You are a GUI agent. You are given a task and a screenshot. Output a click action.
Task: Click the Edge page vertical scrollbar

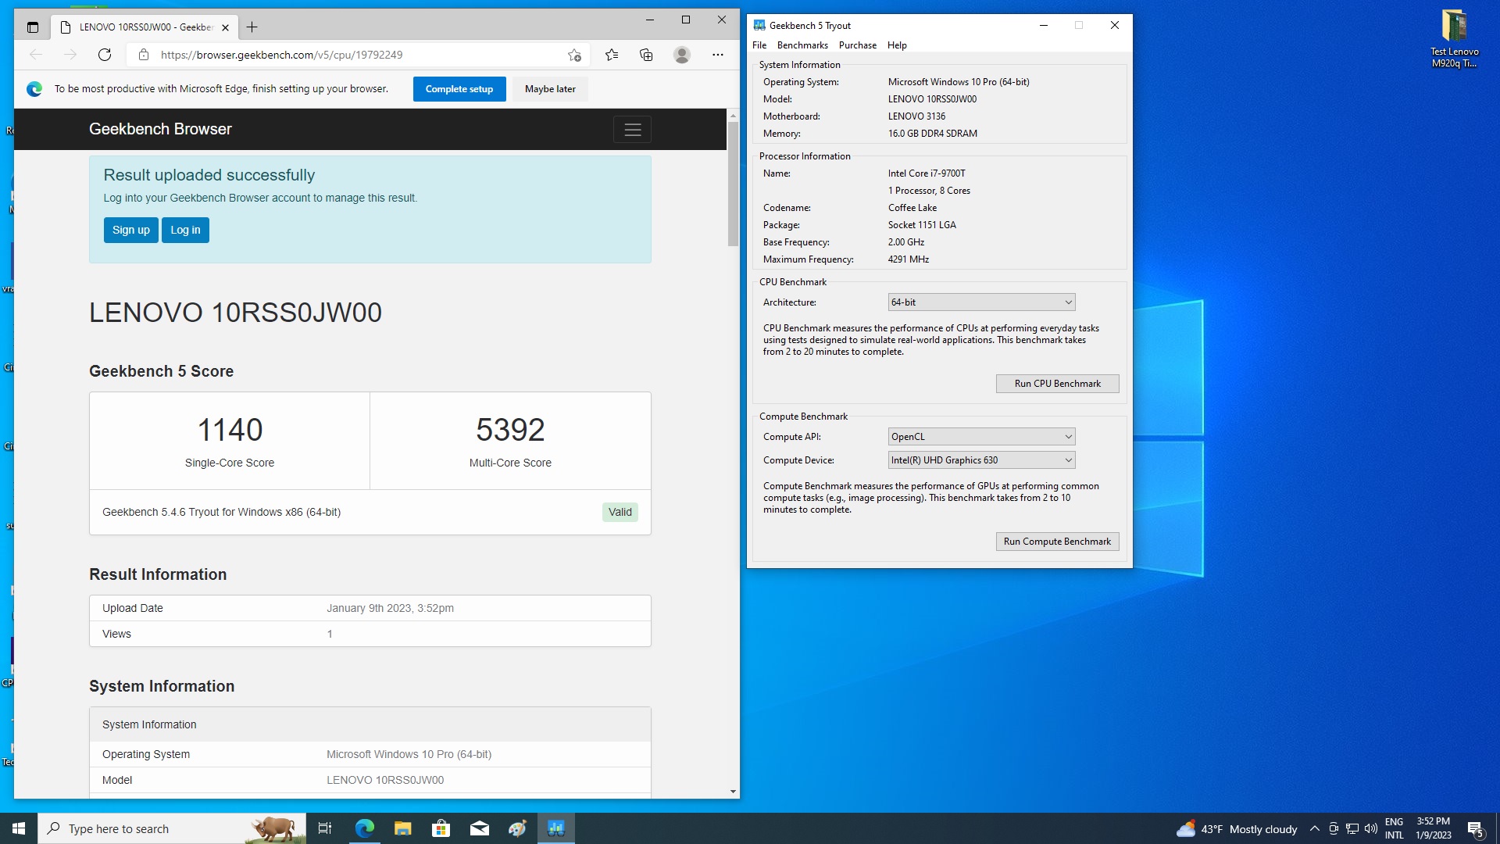[733, 184]
